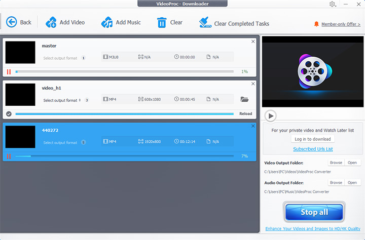Open the Audio Output Folder
The height and width of the screenshot is (240, 365).
352,183
